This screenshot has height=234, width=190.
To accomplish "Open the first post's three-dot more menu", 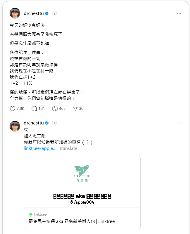I will point(179,13).
